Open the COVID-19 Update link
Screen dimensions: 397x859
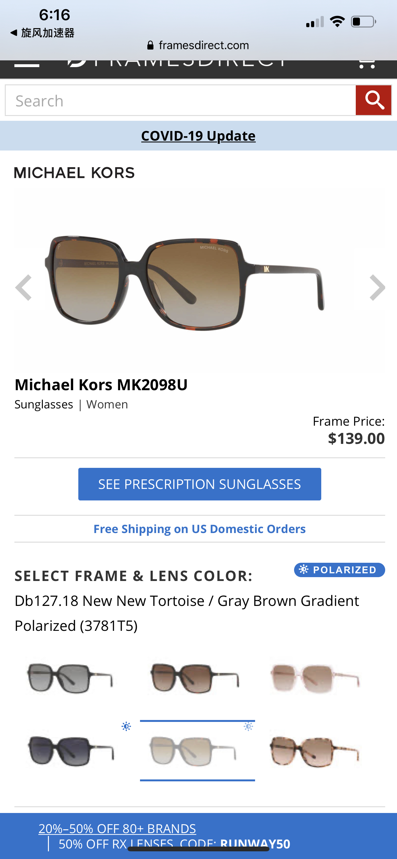pos(198,136)
